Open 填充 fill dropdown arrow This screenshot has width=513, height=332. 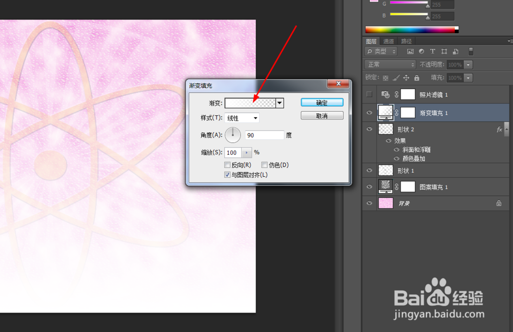[x=468, y=78]
